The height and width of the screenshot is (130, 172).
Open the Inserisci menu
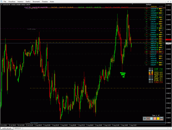[20, 2]
